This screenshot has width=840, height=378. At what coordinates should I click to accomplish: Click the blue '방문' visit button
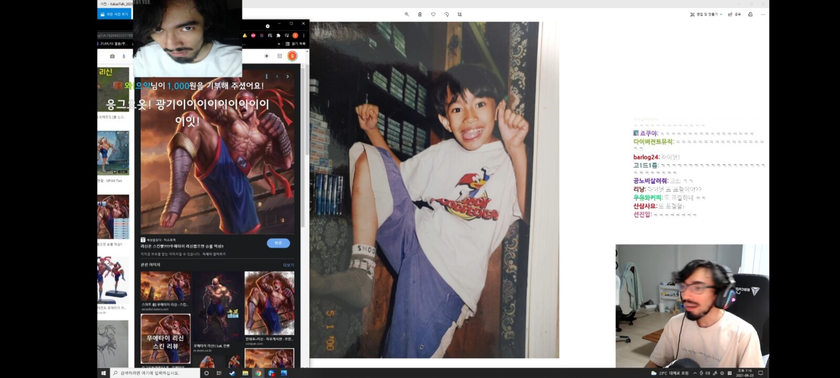point(278,243)
